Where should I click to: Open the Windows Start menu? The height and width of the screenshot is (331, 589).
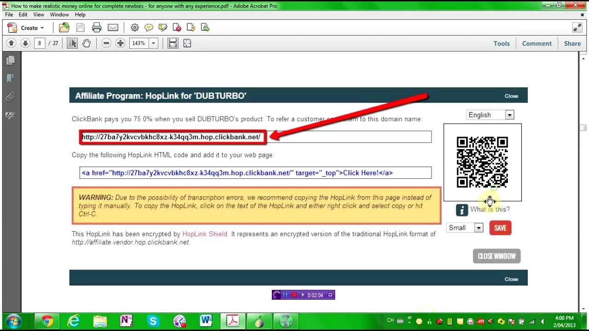(13, 321)
